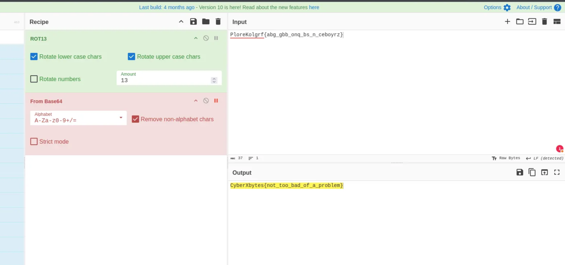The height and width of the screenshot is (265, 565).
Task: Copy output to the clipboard
Action: pyautogui.click(x=532, y=172)
